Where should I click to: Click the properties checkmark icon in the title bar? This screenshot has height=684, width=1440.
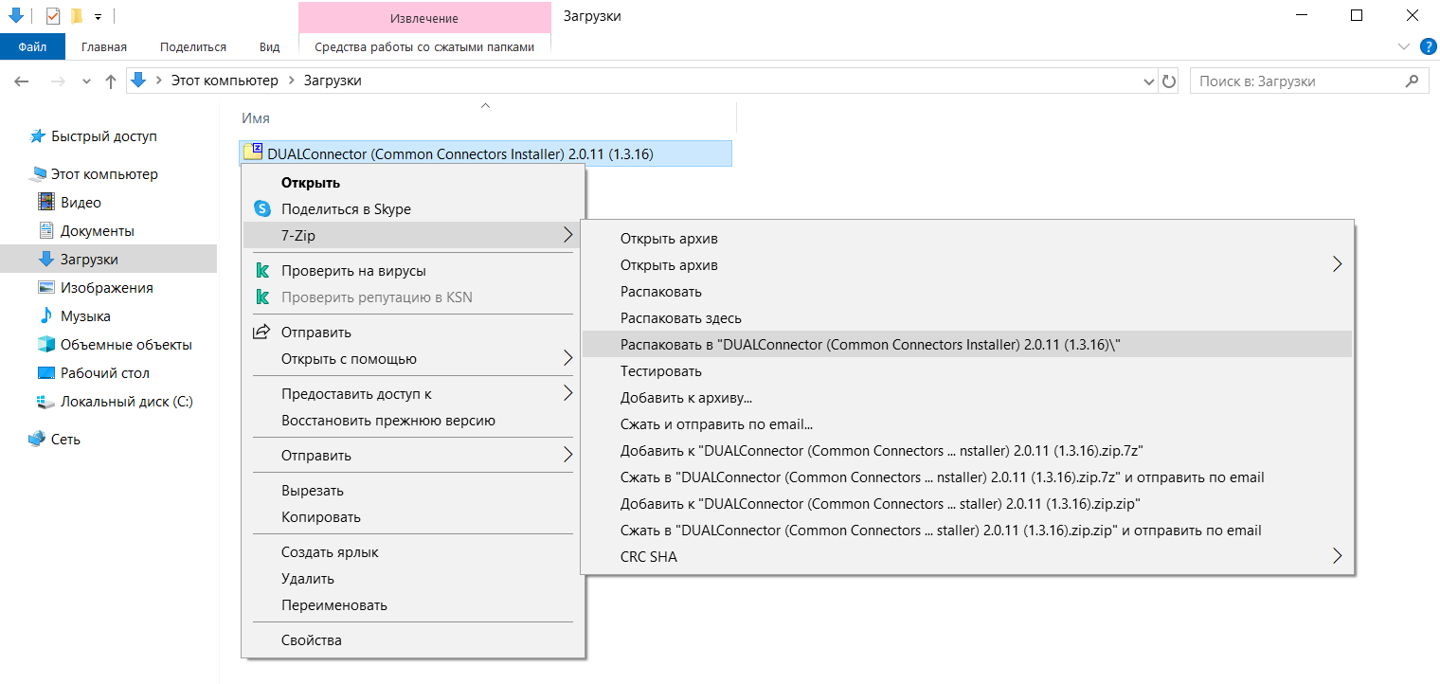point(53,16)
